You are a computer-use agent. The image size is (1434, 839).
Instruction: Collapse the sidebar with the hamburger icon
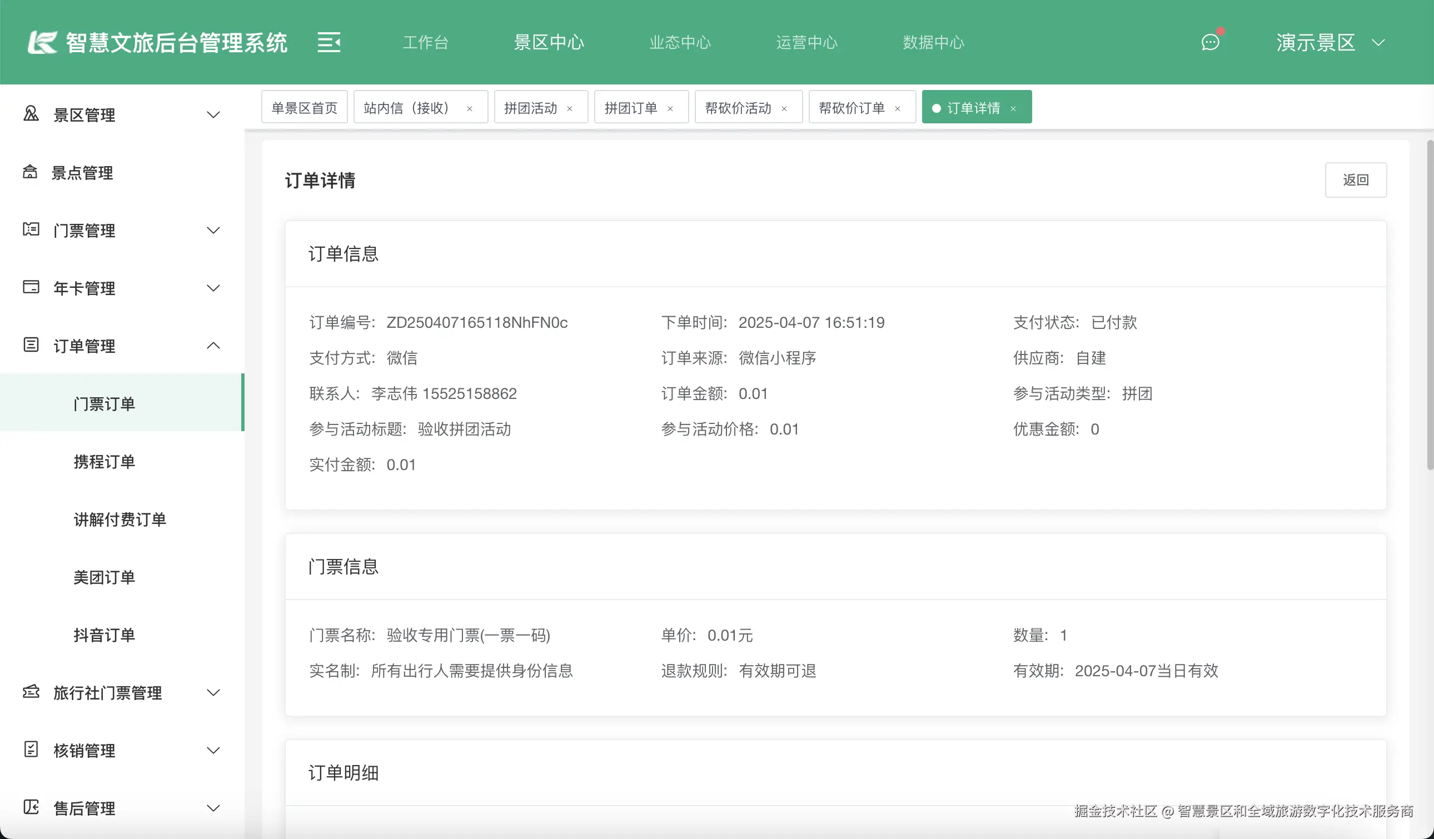(x=329, y=42)
